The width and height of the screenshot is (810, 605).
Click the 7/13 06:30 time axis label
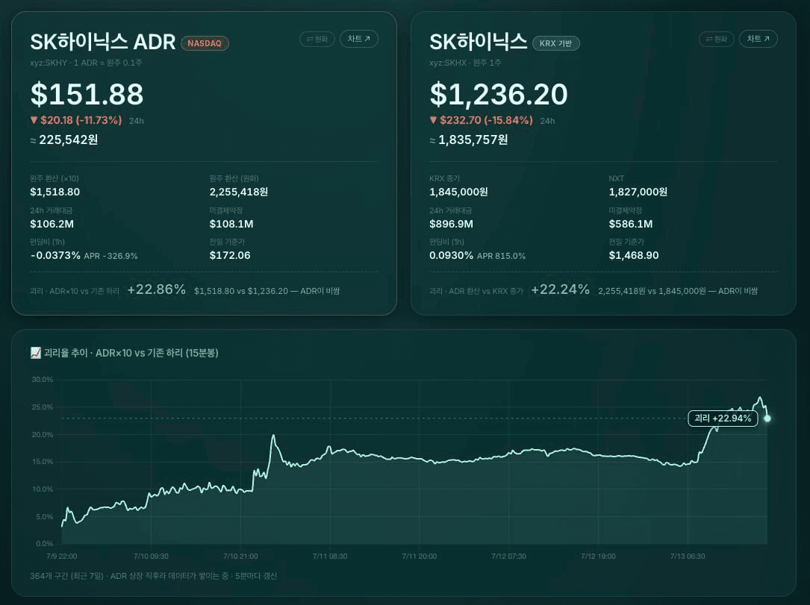click(x=688, y=557)
